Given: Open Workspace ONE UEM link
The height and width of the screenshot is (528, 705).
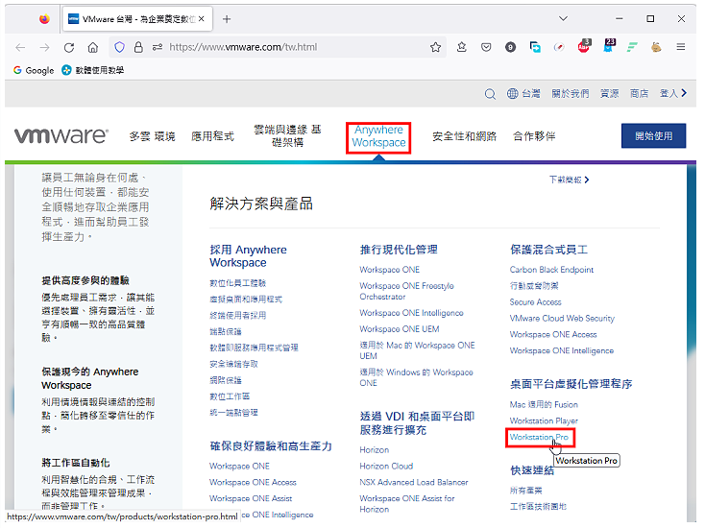Looking at the screenshot, I should [x=400, y=329].
